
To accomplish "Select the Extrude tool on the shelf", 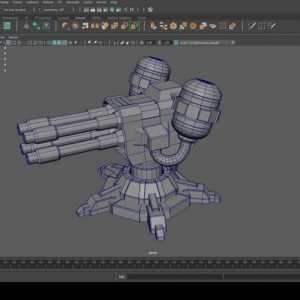I will coord(153,25).
